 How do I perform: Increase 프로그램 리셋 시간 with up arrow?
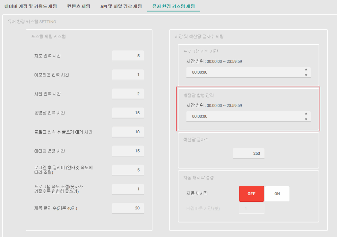click(x=306, y=69)
